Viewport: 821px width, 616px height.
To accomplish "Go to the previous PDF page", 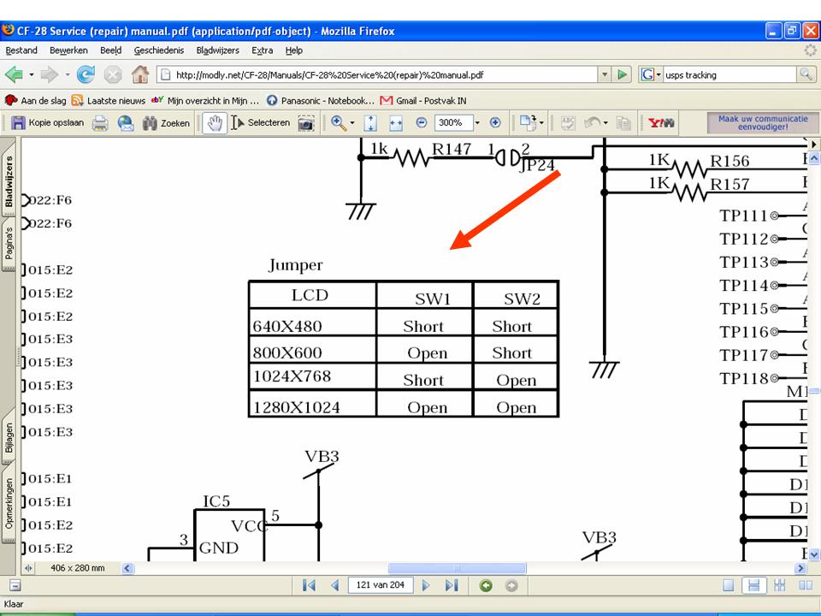I will [334, 585].
